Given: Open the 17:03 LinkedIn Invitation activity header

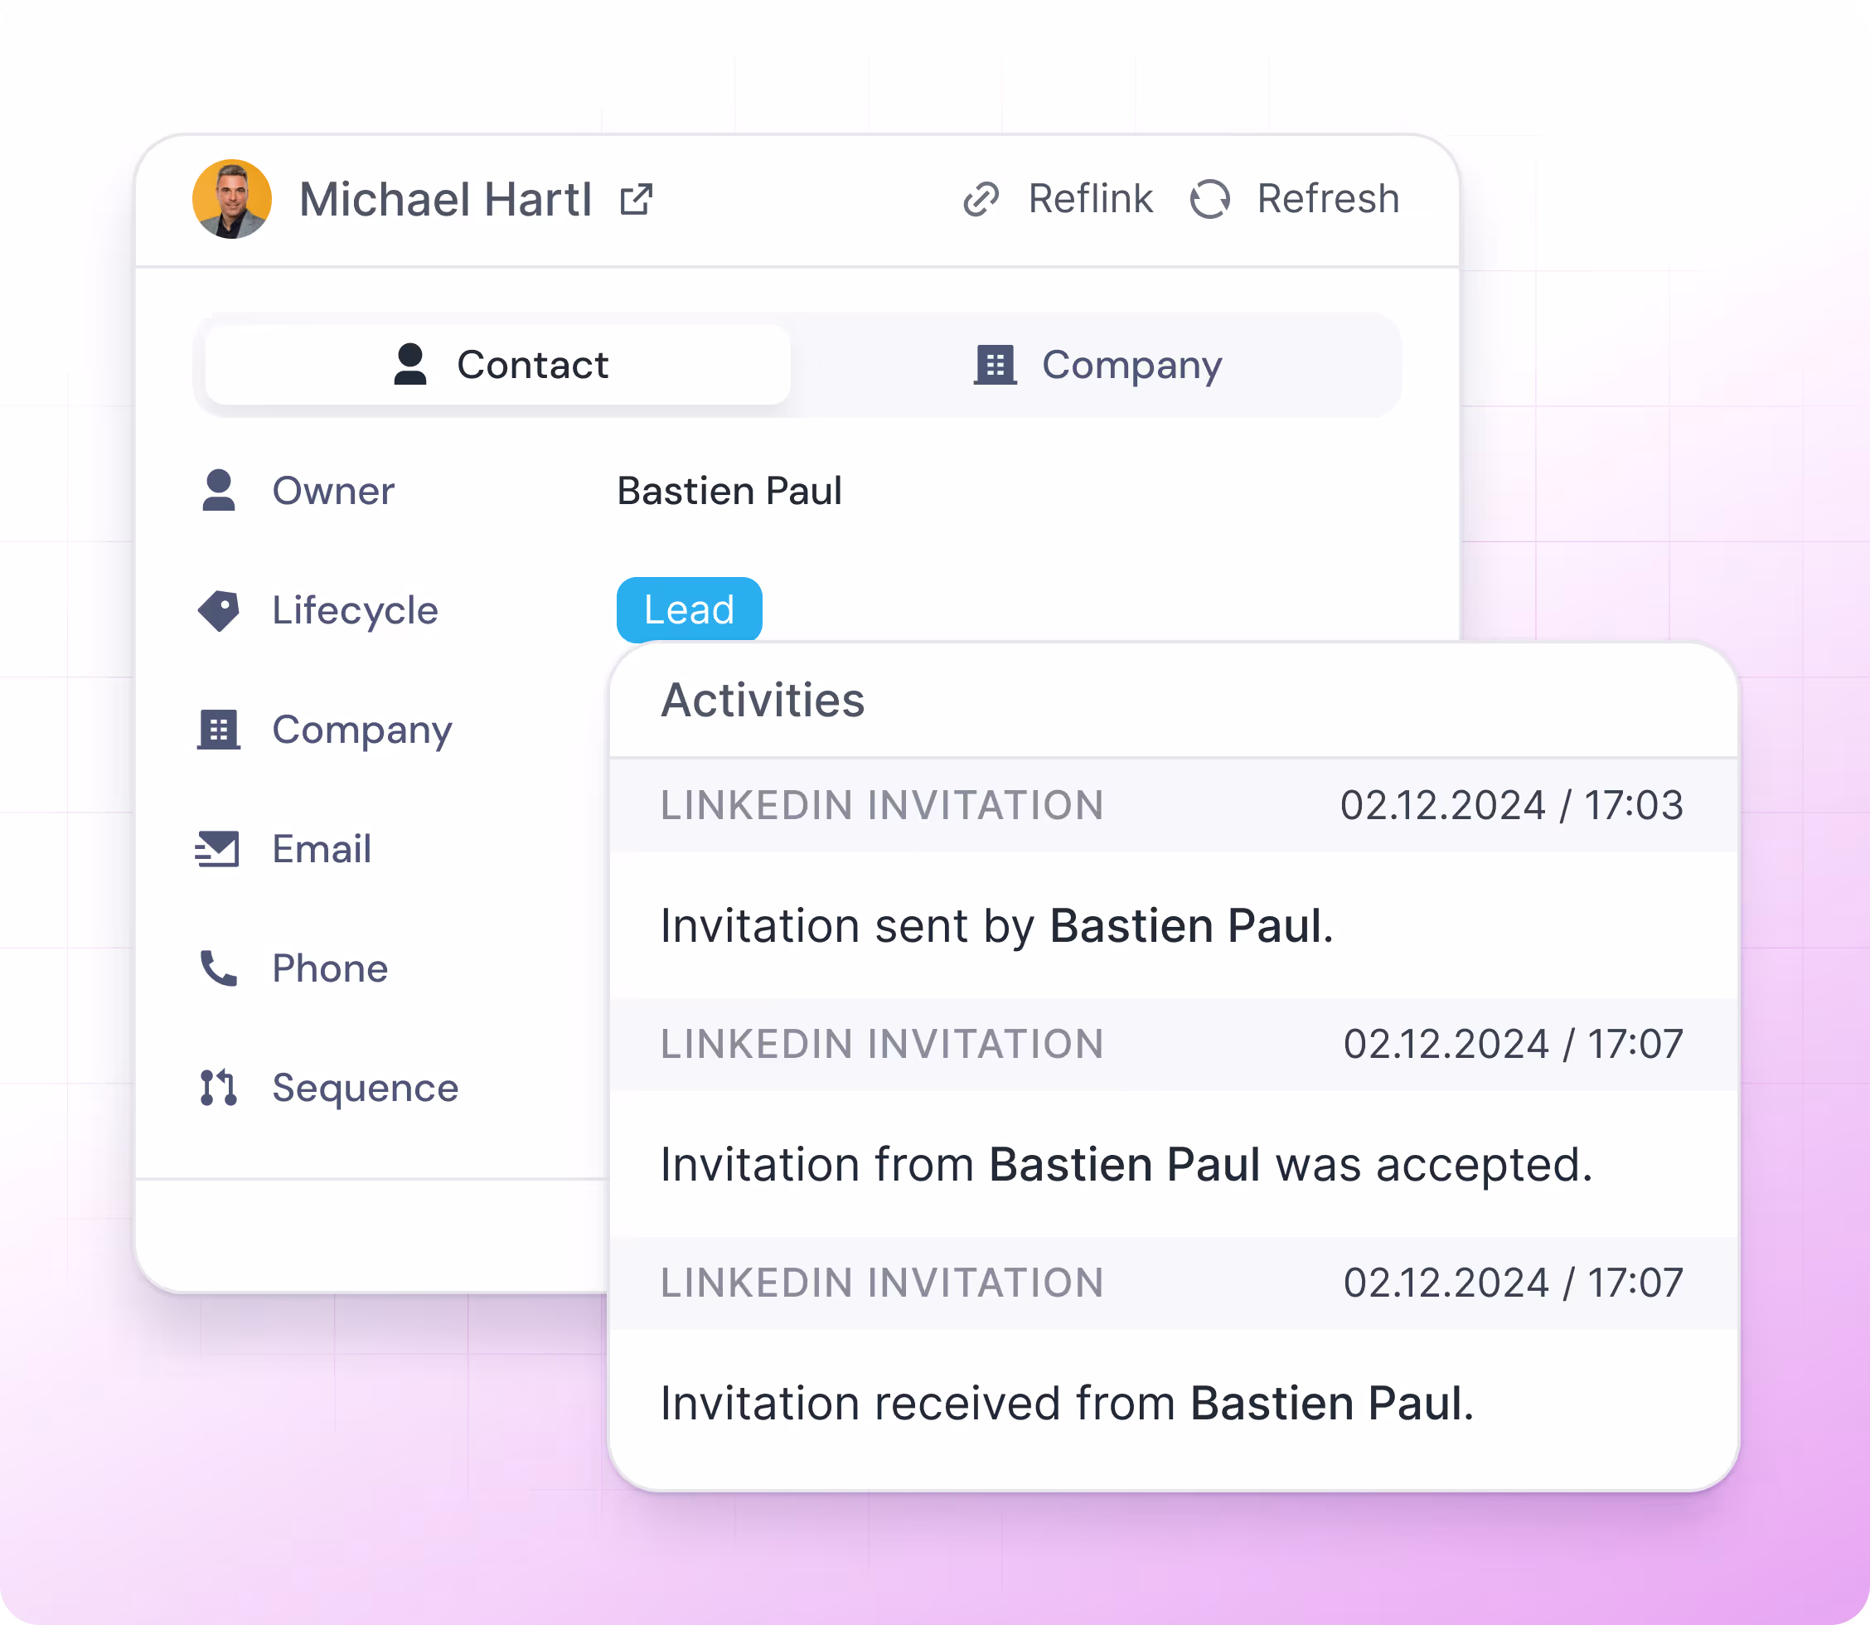Looking at the screenshot, I should point(1172,805).
